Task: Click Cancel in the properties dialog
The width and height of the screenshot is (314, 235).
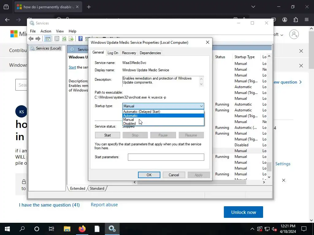Action: pyautogui.click(x=174, y=175)
